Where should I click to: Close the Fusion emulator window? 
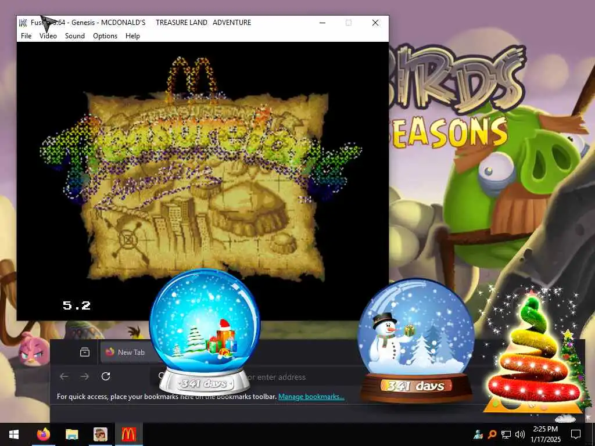[375, 23]
